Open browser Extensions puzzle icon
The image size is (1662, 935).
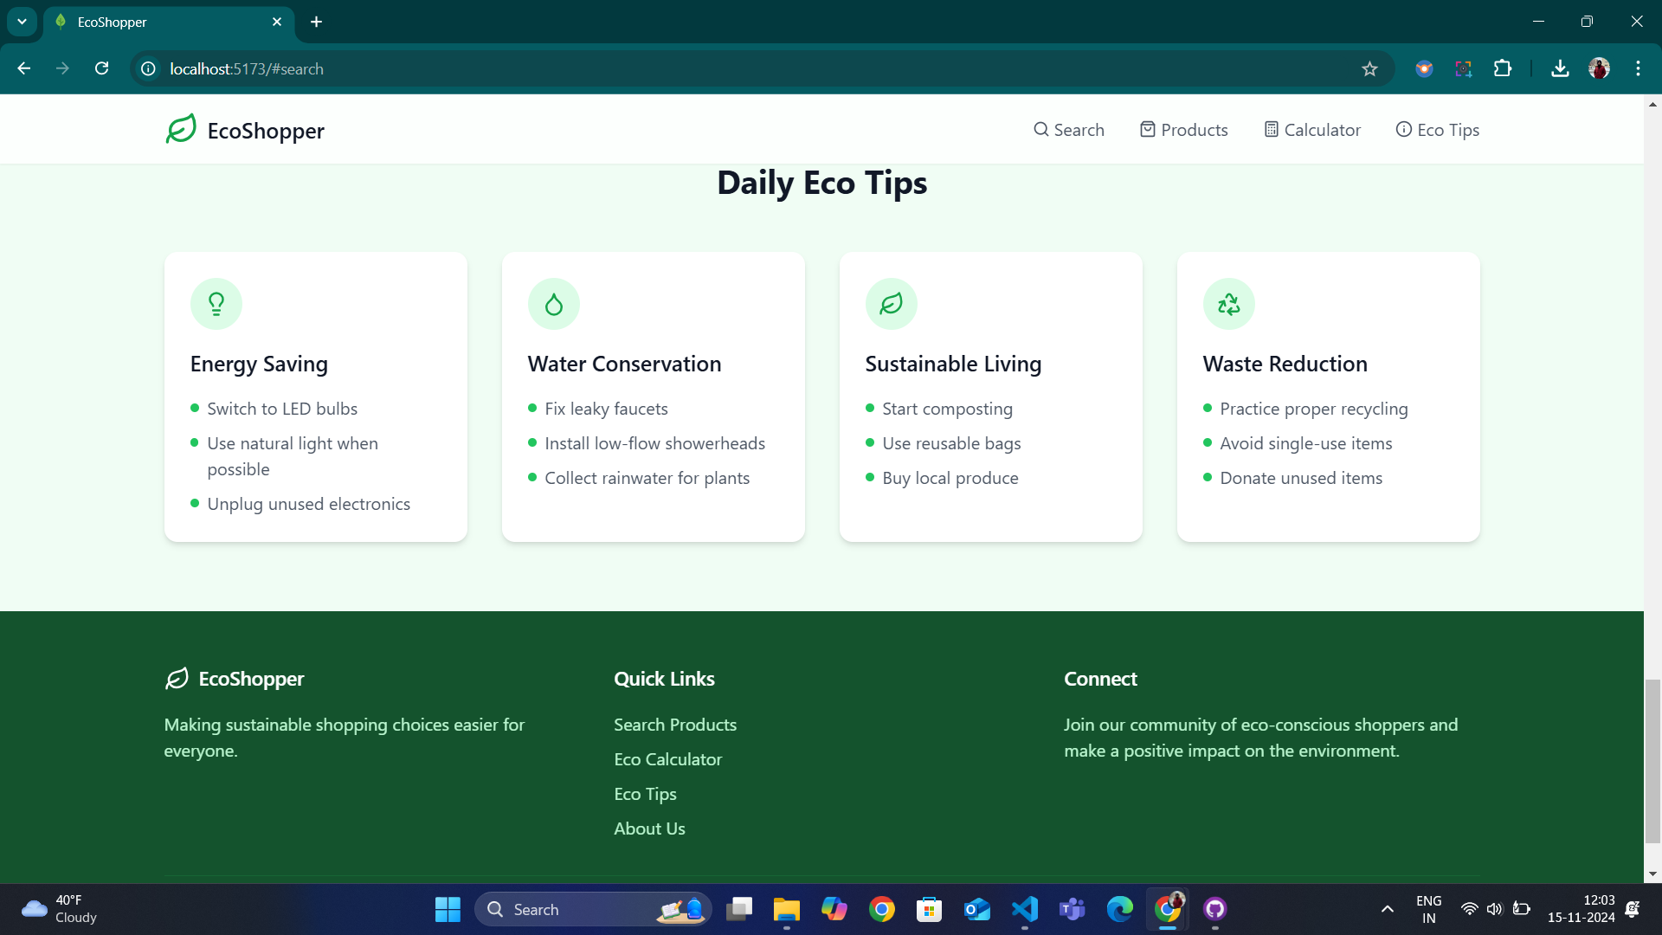click(x=1503, y=68)
